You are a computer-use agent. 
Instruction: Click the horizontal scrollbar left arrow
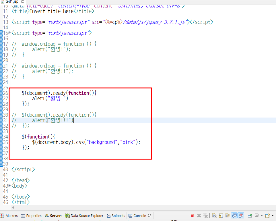pos(13,207)
